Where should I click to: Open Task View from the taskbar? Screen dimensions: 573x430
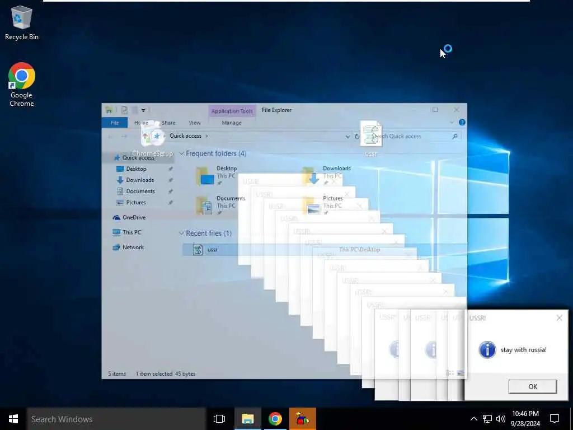(219, 419)
